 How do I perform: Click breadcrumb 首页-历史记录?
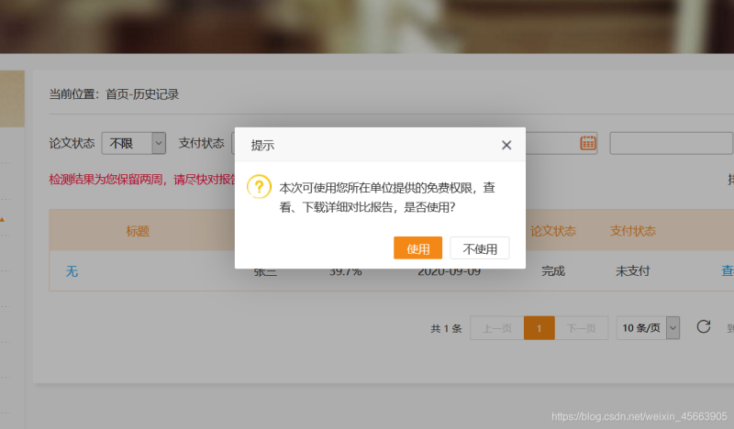point(142,94)
